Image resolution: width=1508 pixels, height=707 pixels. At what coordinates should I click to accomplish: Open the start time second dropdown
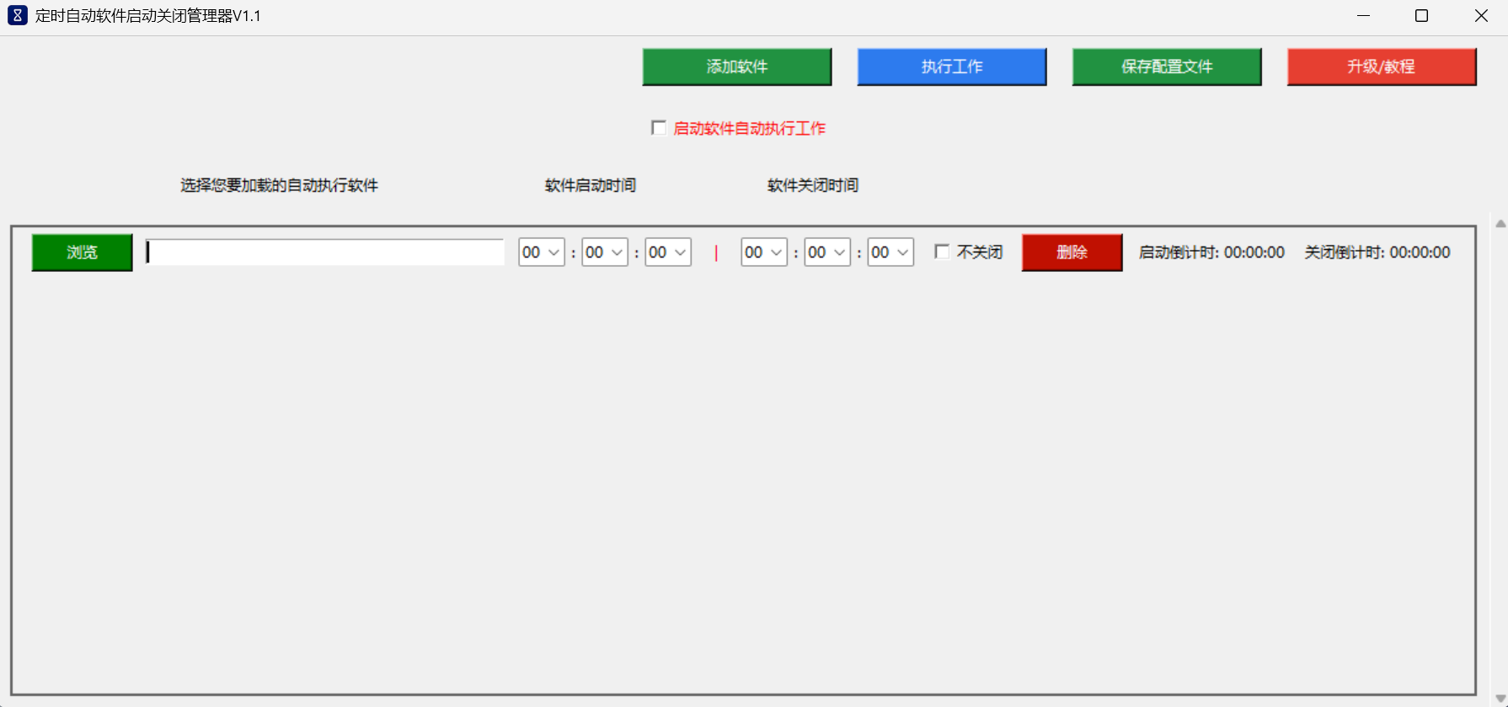click(x=668, y=252)
